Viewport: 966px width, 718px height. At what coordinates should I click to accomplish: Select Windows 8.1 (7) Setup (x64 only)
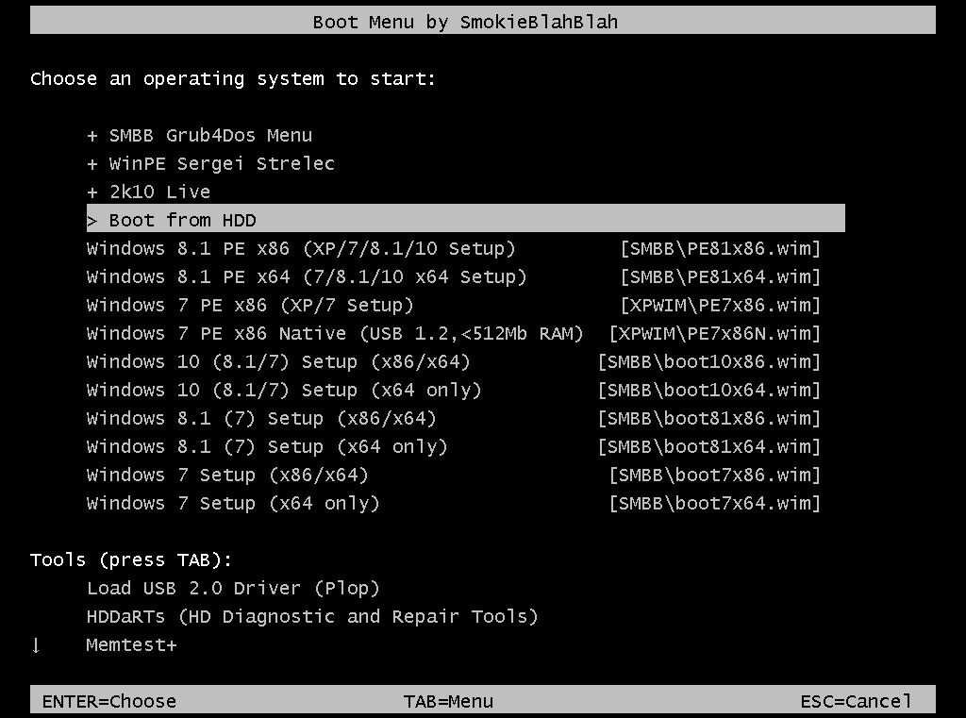point(267,447)
